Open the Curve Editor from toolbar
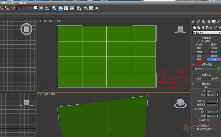 pyautogui.click(x=66, y=8)
